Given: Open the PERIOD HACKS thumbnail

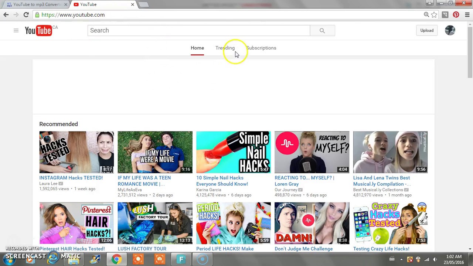Looking at the screenshot, I should [233, 223].
